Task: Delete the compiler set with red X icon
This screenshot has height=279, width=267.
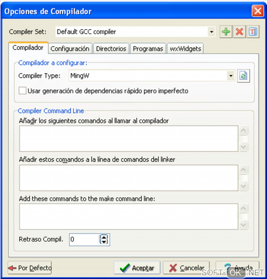Action: coord(240,32)
